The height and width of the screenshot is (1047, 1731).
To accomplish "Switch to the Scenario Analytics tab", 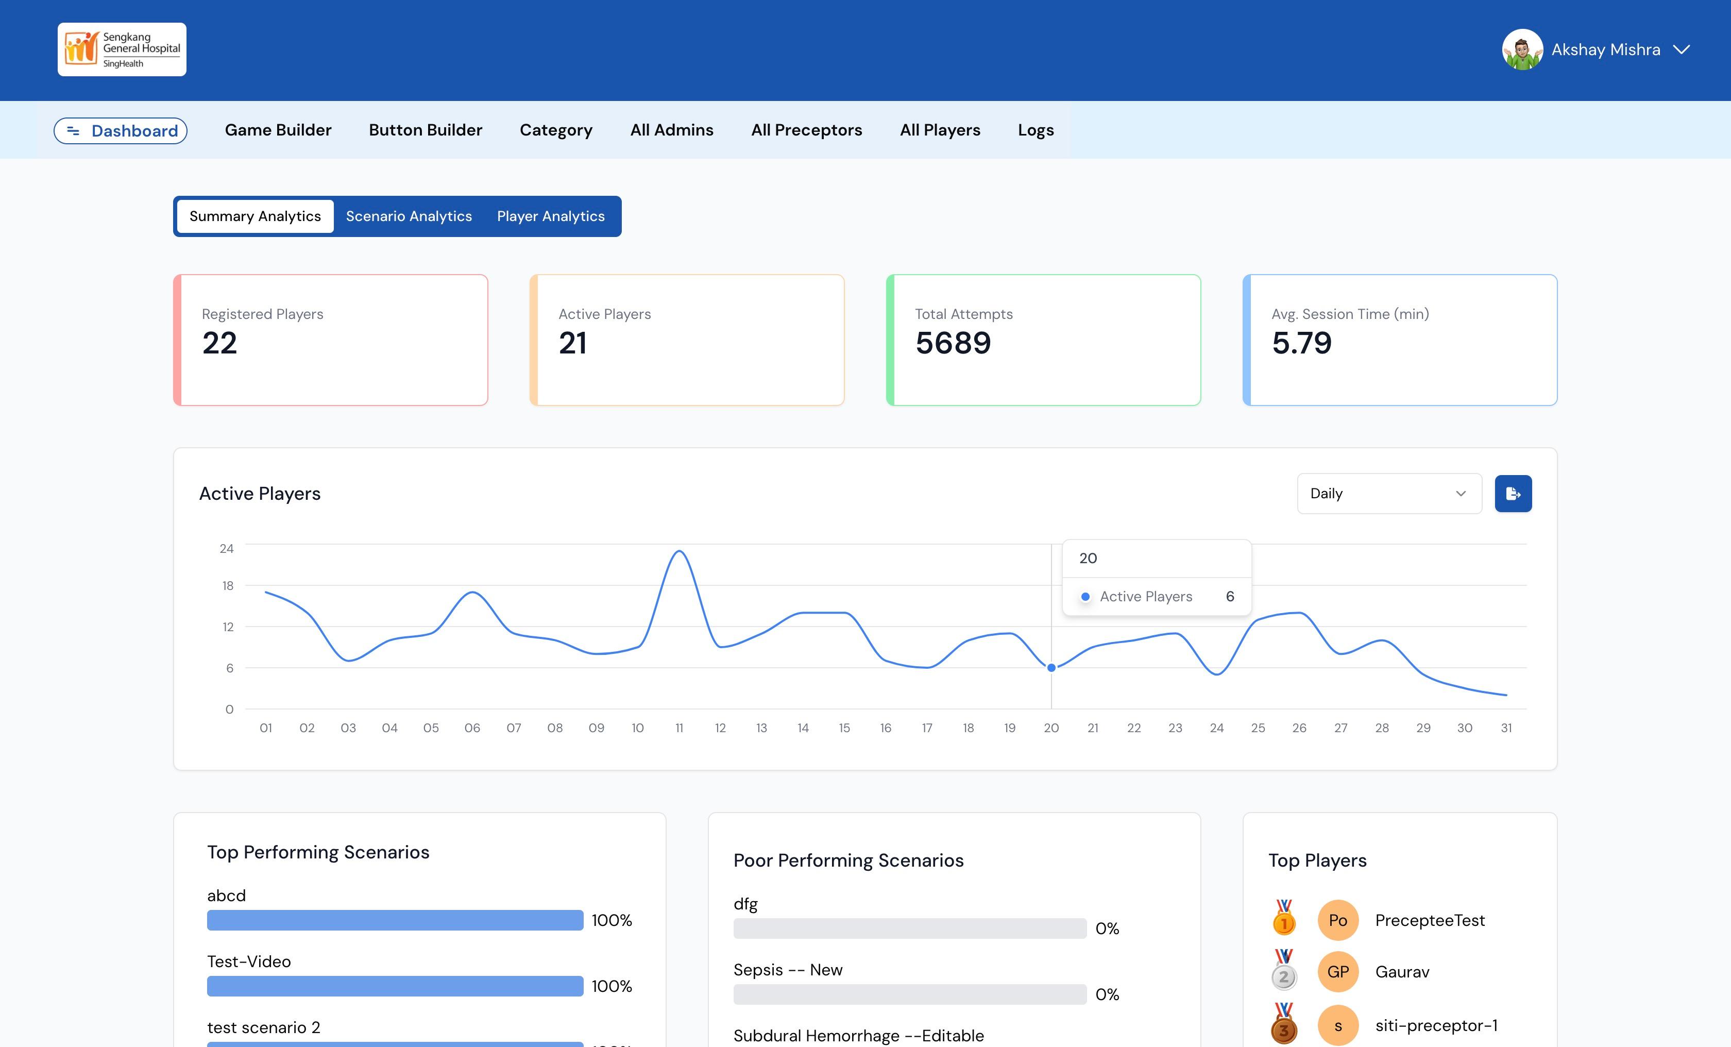I will 408,216.
